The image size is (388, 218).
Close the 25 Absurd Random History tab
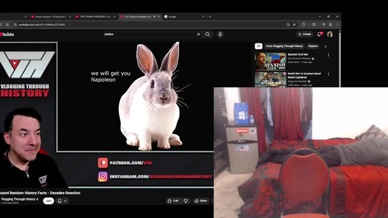point(159,17)
